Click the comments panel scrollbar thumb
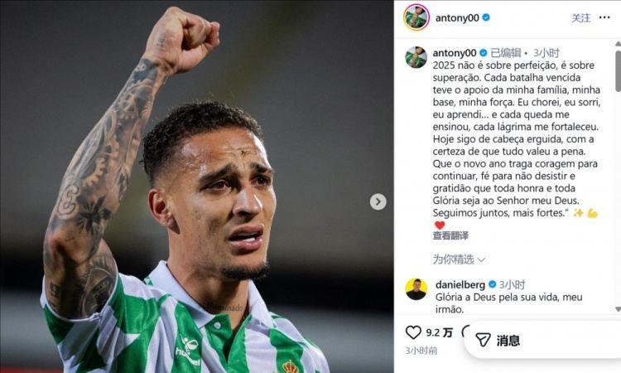This screenshot has height=373, width=621. (x=619, y=71)
